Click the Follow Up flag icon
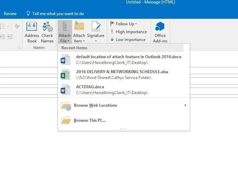 112,24
